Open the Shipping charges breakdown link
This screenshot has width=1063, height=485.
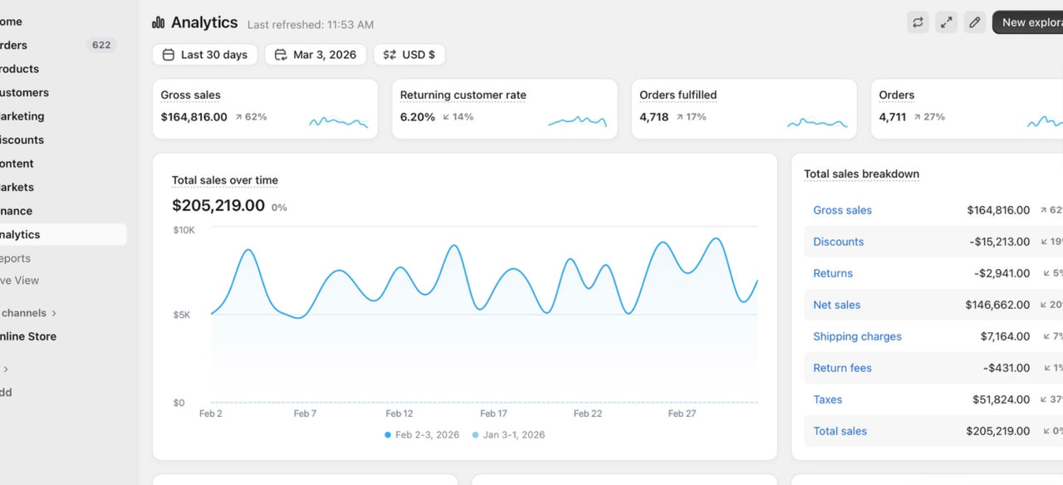pyautogui.click(x=857, y=336)
